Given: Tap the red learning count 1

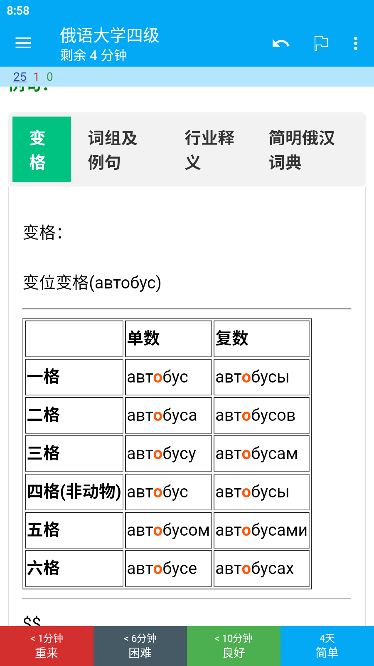Looking at the screenshot, I should click(36, 77).
